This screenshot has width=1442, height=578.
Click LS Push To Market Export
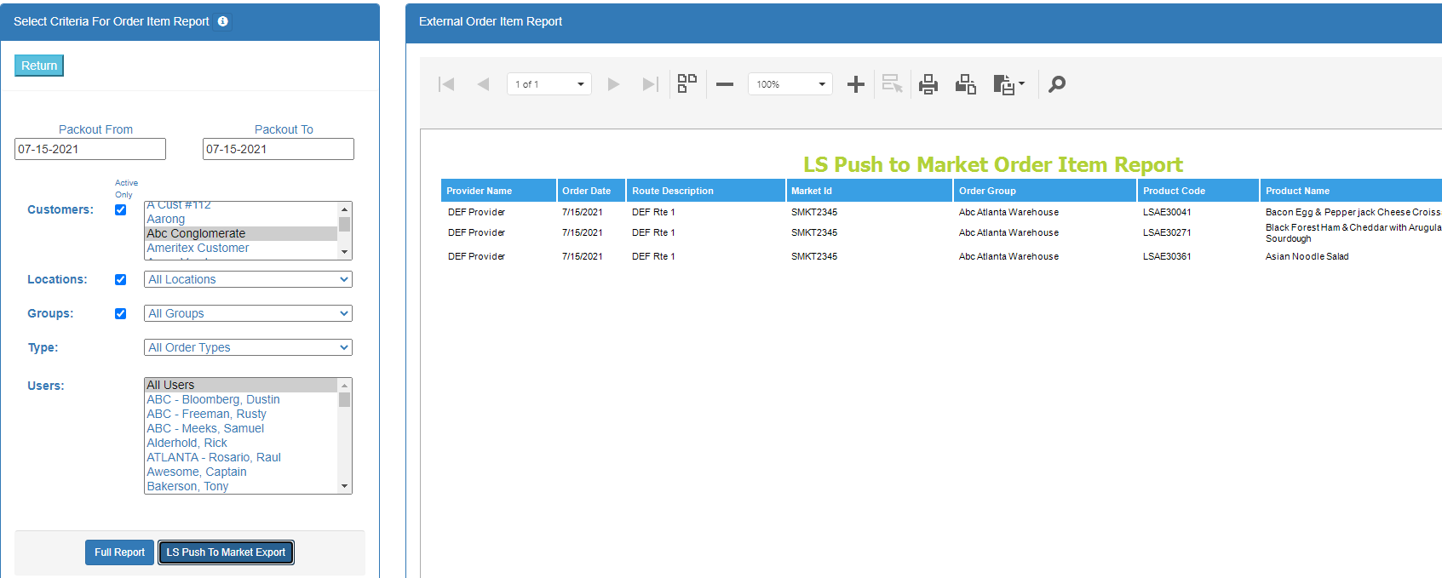pyautogui.click(x=226, y=552)
